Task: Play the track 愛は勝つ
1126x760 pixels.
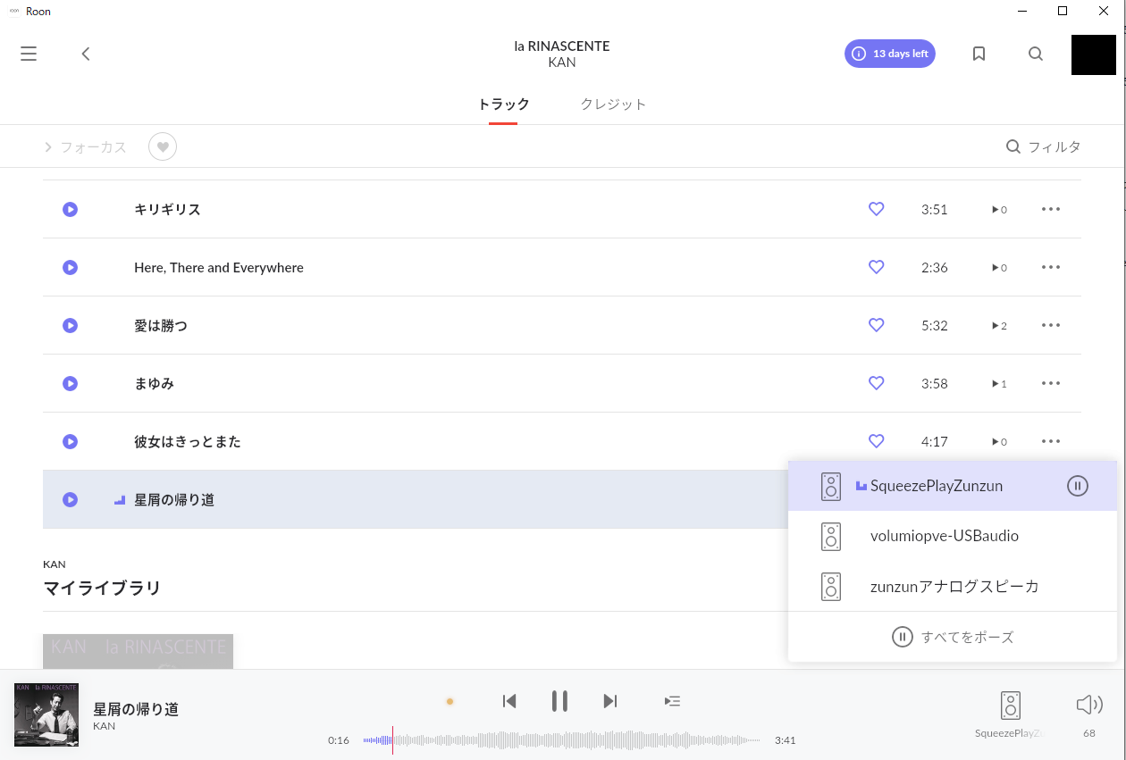Action: pos(70,325)
